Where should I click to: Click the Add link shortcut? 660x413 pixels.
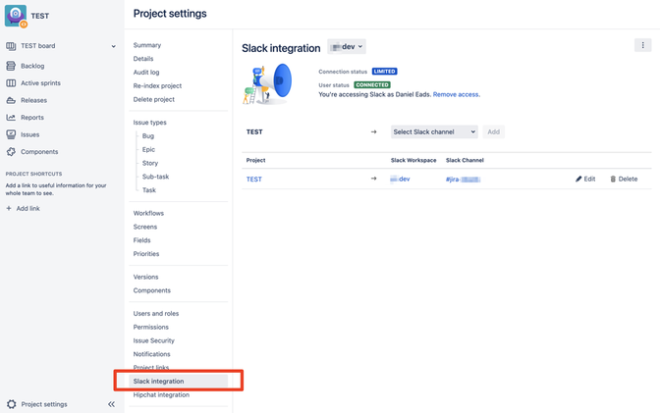click(24, 209)
